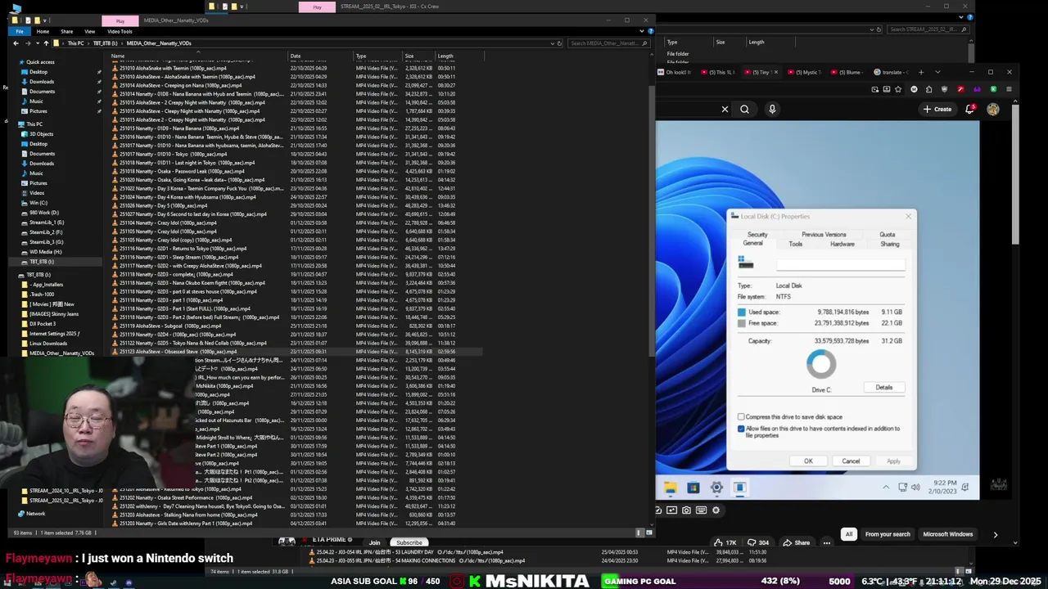This screenshot has width=1048, height=589.
Task: Dislike the video with the 304 thumbs-down
Action: (x=757, y=542)
